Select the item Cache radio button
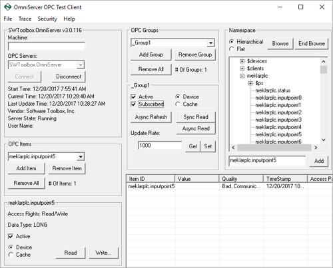Image resolution: width=333 pixels, height=268 pixels. click(x=11, y=255)
